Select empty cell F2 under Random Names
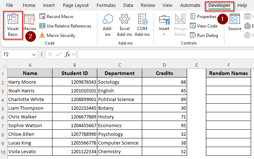The width and height of the screenshot is (254, 159). [229, 82]
